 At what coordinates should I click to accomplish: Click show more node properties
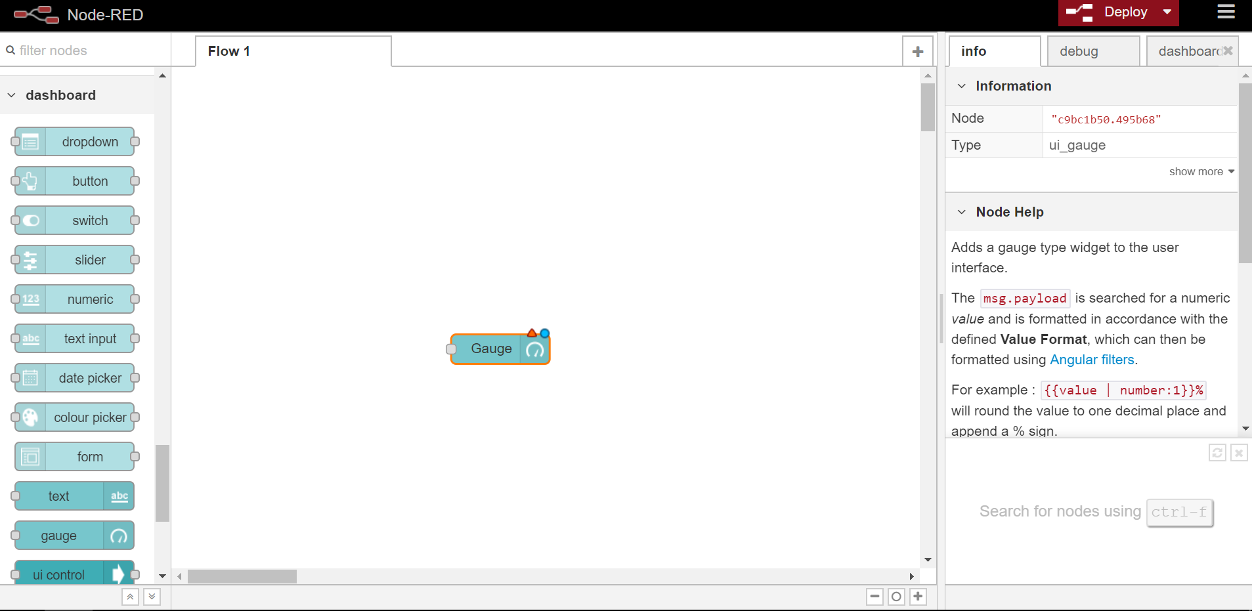coord(1201,171)
